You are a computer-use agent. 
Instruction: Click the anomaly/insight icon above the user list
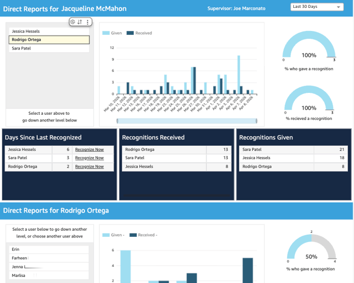pyautogui.click(x=73, y=22)
